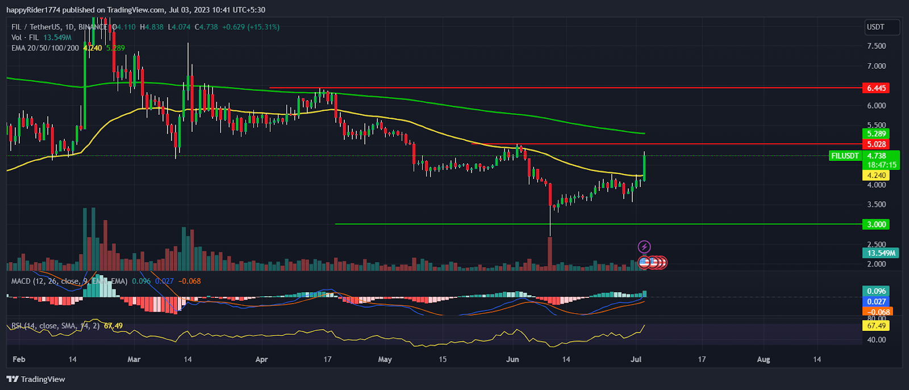This screenshot has height=390, width=909.
Task: Click the yellow 4.240 EMA axis label
Action: [876, 176]
